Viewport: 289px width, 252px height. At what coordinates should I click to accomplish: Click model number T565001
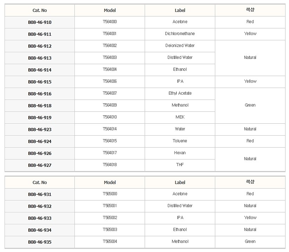click(110, 206)
